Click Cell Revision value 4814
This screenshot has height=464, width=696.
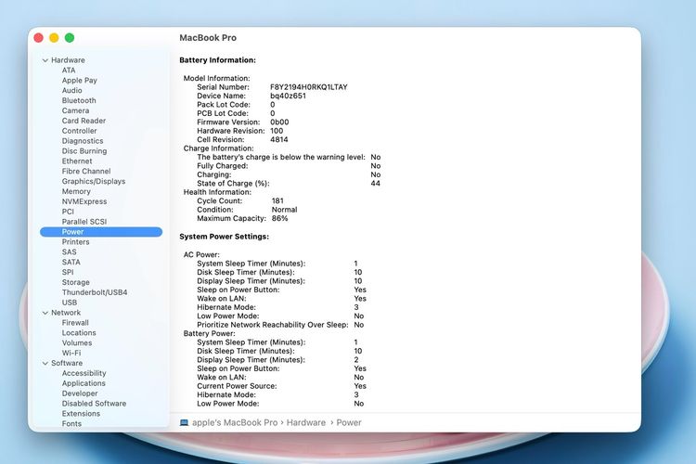click(x=279, y=139)
